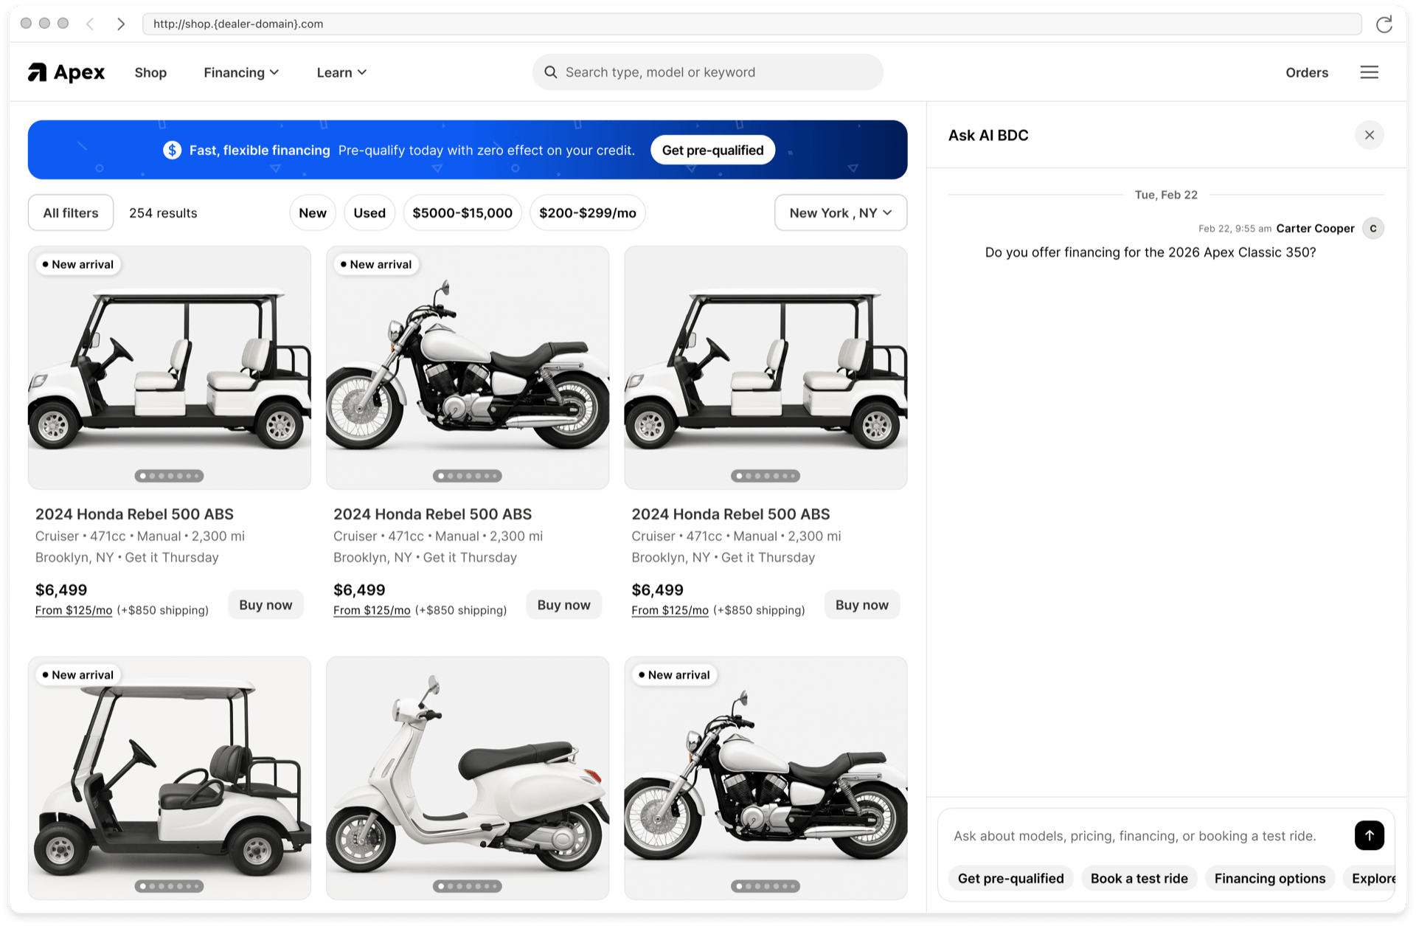Open the hamburger menu icon

(1369, 72)
